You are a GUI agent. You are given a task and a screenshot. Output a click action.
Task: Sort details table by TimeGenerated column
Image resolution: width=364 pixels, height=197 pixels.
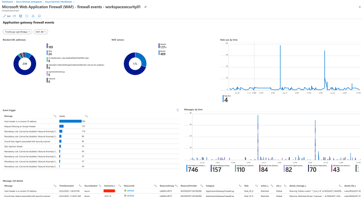80,186
